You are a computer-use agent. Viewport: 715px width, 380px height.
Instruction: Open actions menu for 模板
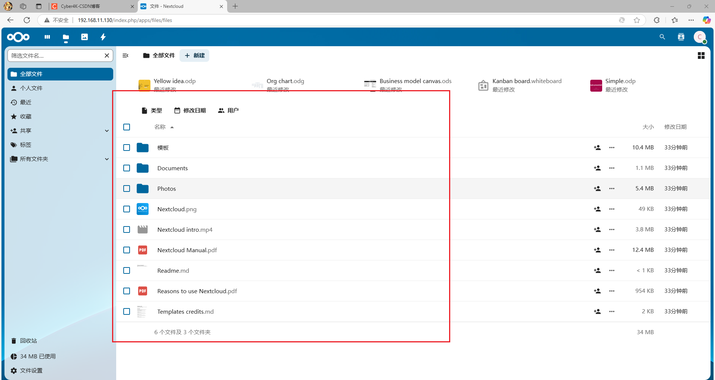coord(612,148)
